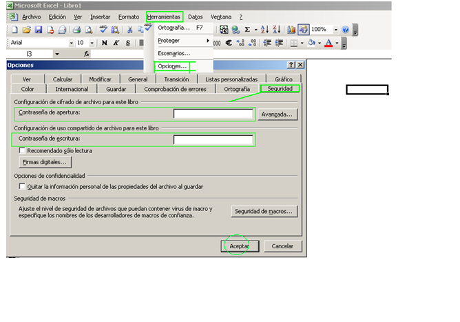
Task: Click the Cut scissors icon
Action: [x=129, y=30]
